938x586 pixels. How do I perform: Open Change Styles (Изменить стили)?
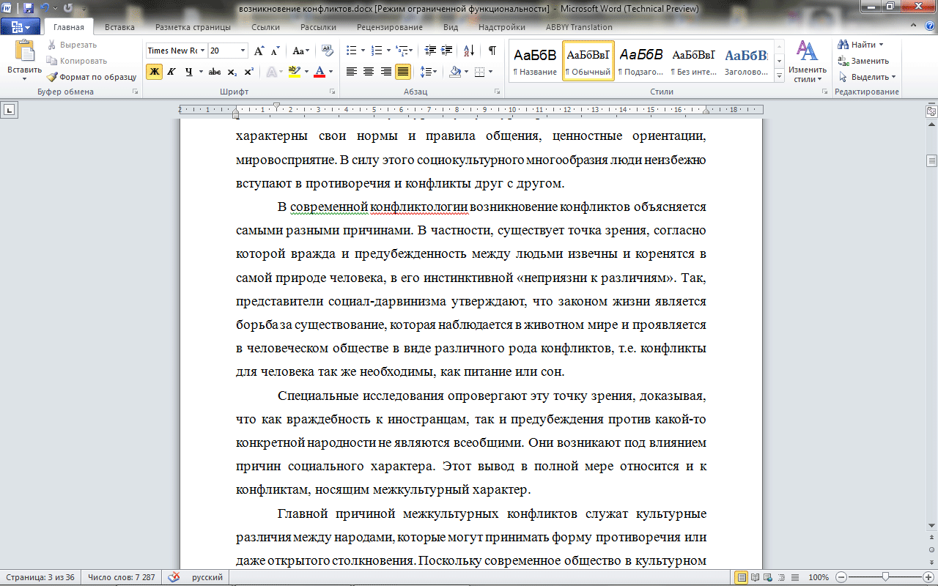(808, 62)
